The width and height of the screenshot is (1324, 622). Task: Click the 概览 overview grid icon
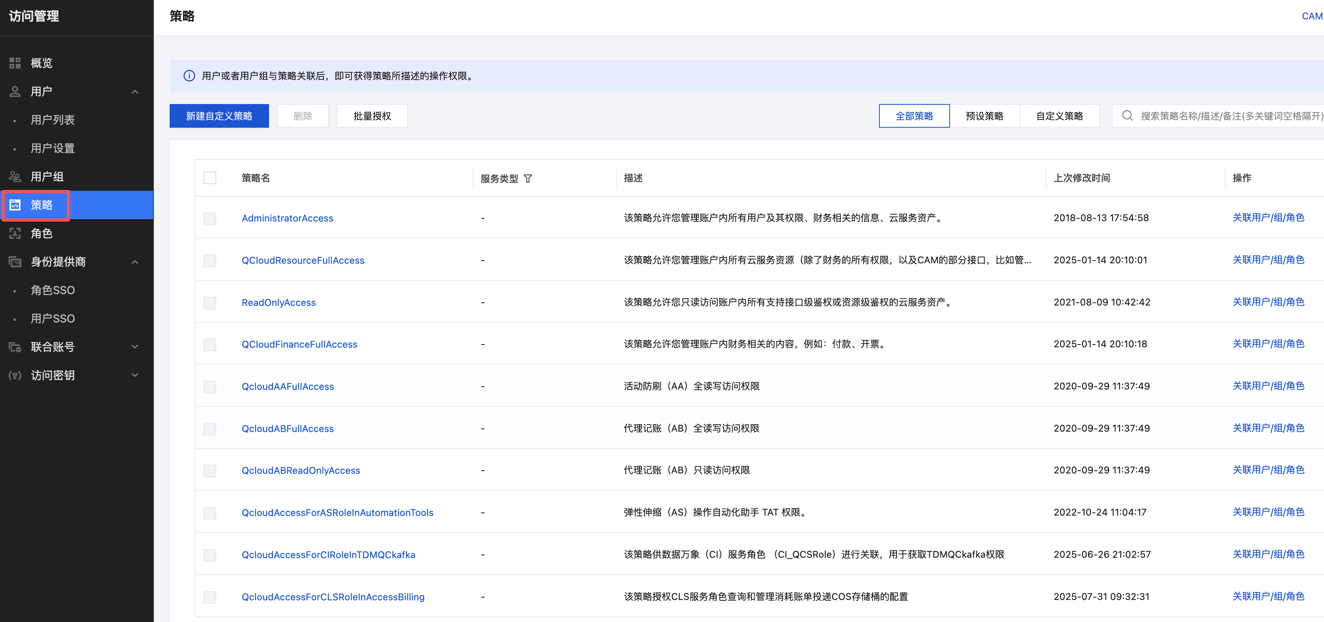point(15,63)
